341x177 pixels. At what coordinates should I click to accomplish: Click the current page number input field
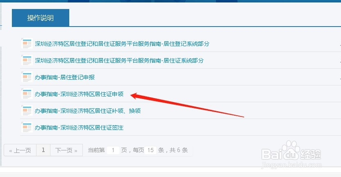click(x=113, y=150)
